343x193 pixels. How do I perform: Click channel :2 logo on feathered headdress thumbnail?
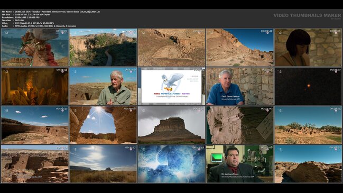coord(6,33)
